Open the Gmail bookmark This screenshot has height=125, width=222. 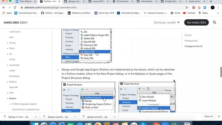176,13
